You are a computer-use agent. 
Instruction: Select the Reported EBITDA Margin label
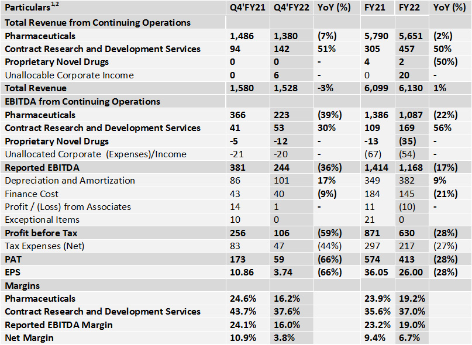pyautogui.click(x=58, y=325)
